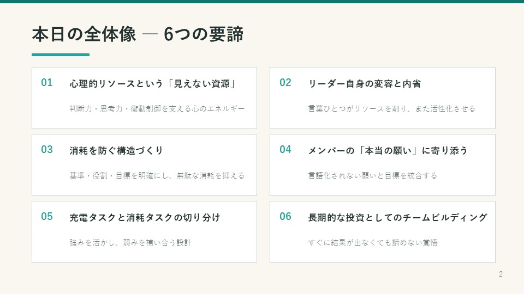Click the slide title 本日の全体像

pos(84,34)
